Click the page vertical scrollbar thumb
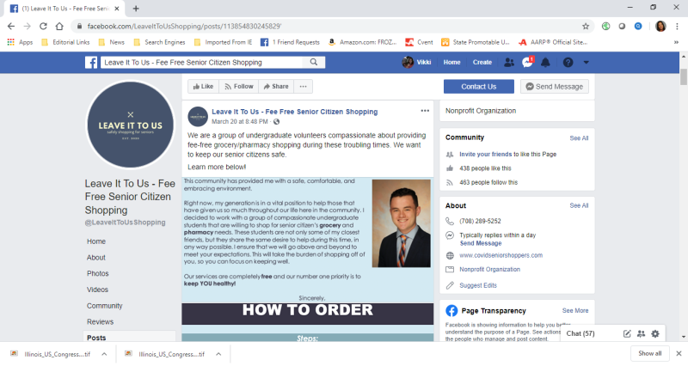This screenshot has height=366, width=688. (683, 77)
